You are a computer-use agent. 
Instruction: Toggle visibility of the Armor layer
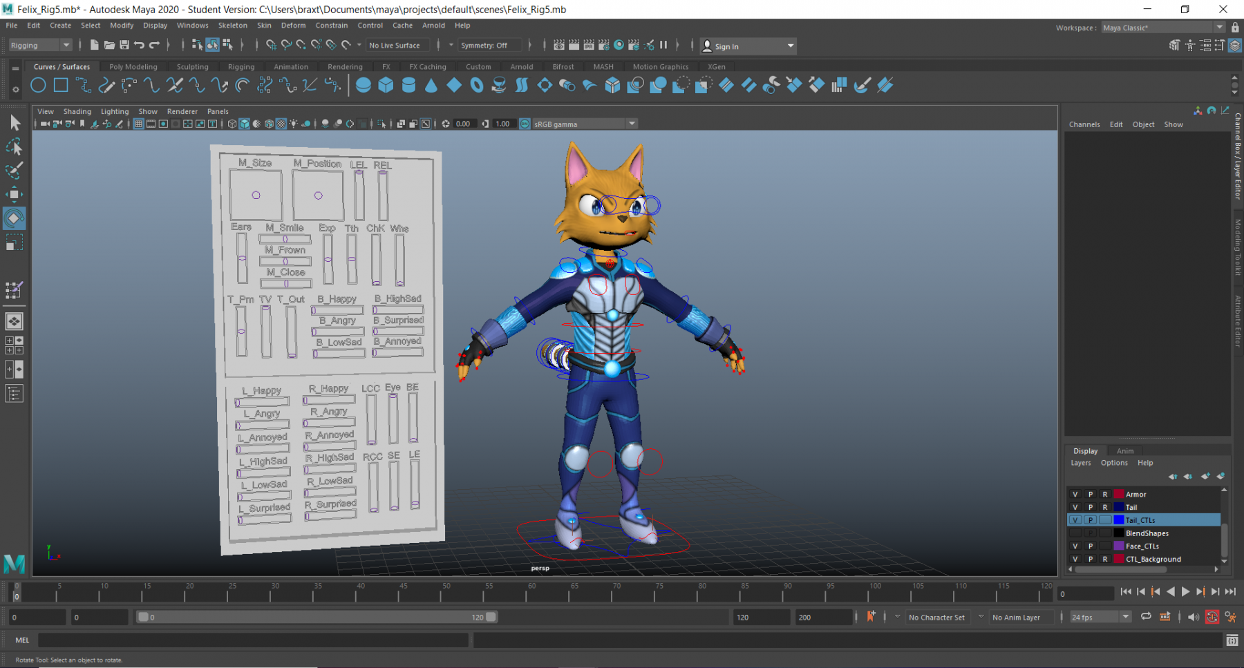1075,494
